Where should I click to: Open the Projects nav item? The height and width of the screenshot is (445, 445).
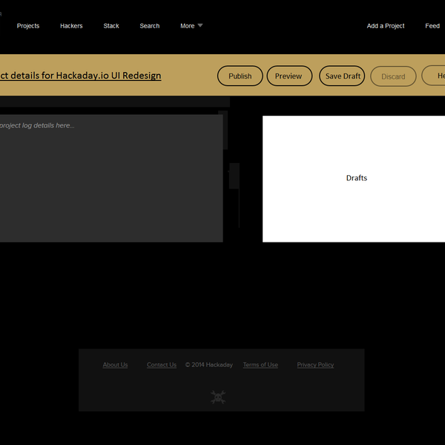(28, 26)
